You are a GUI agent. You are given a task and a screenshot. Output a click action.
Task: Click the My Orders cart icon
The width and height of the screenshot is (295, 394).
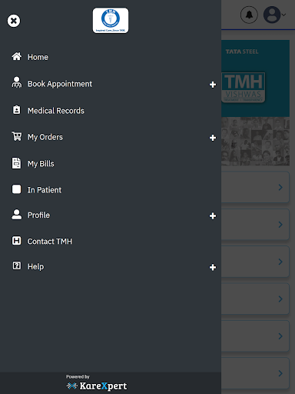coord(17,136)
